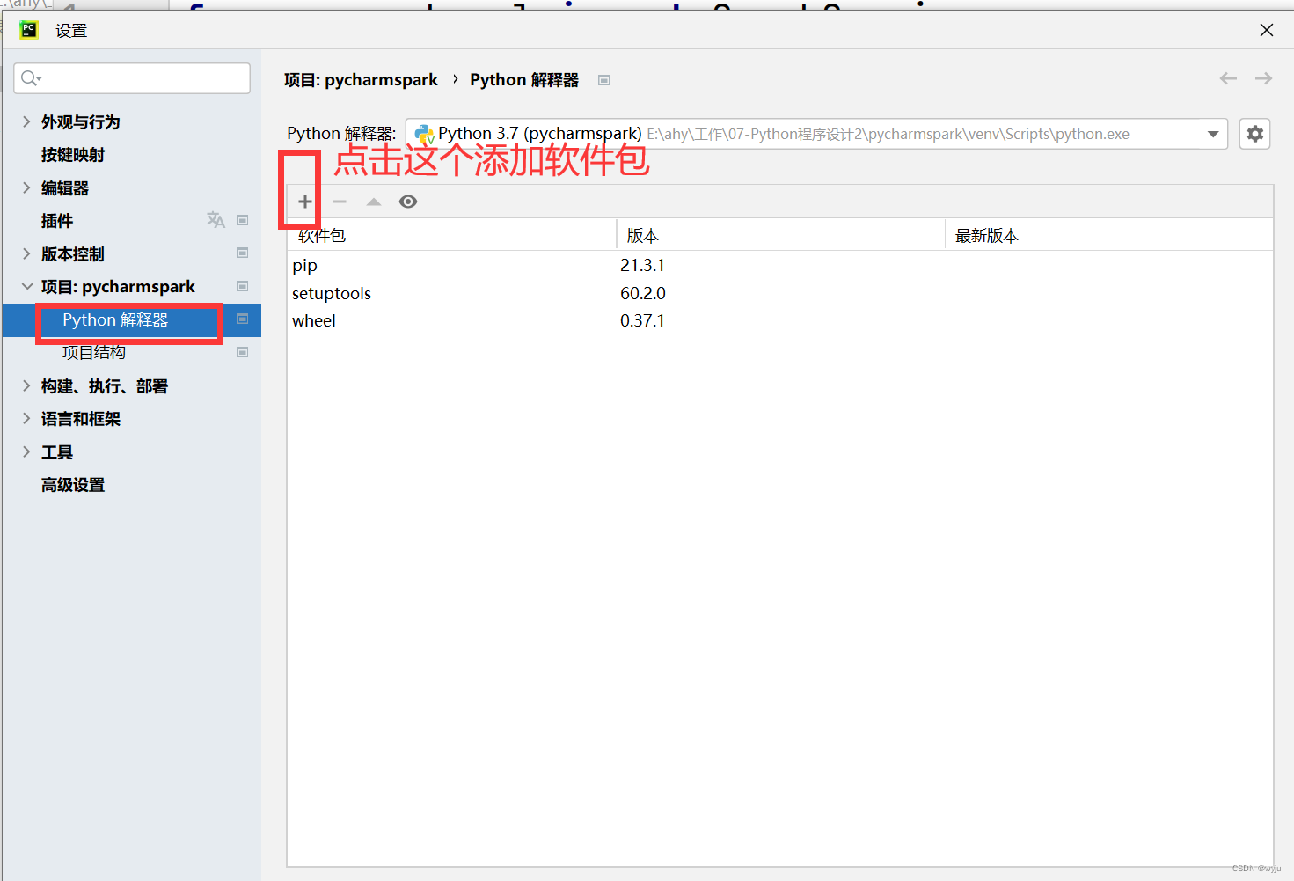Click 版本 column header
Viewport: 1294px width, 881px height.
tap(780, 235)
